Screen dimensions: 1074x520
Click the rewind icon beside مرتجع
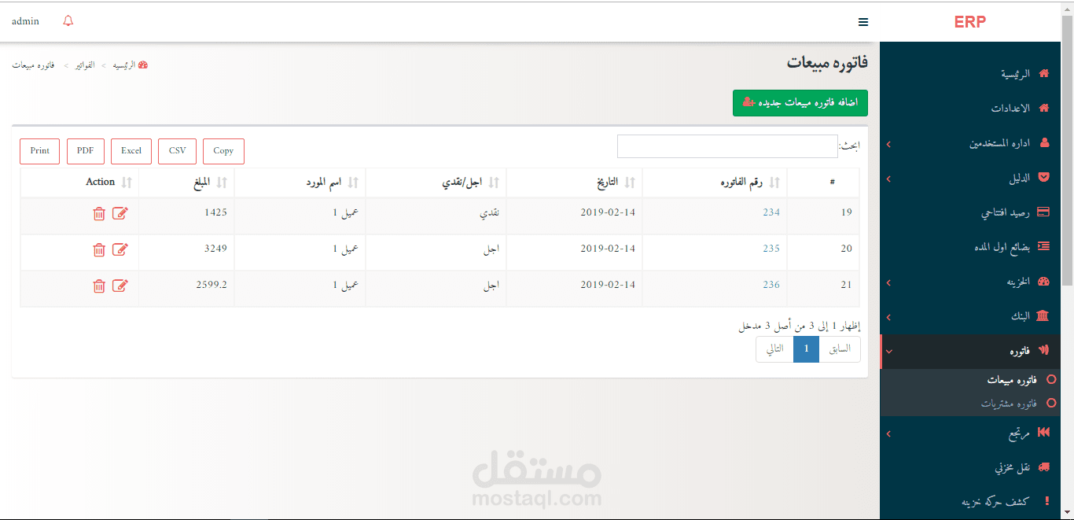pos(1044,433)
